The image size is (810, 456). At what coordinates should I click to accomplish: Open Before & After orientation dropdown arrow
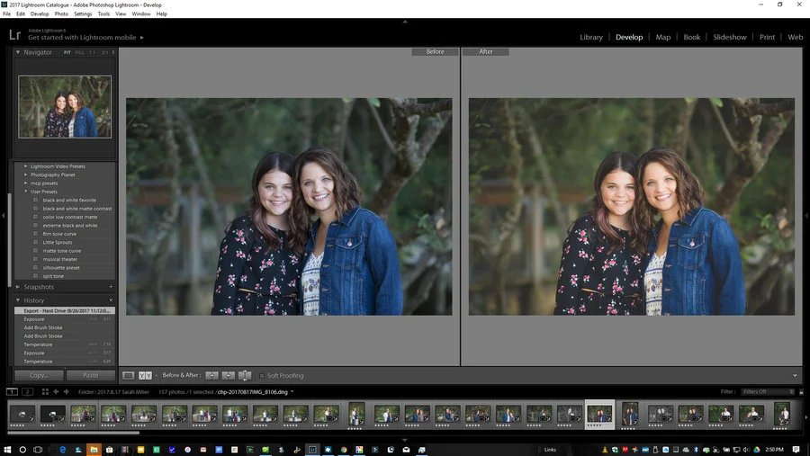[156, 375]
